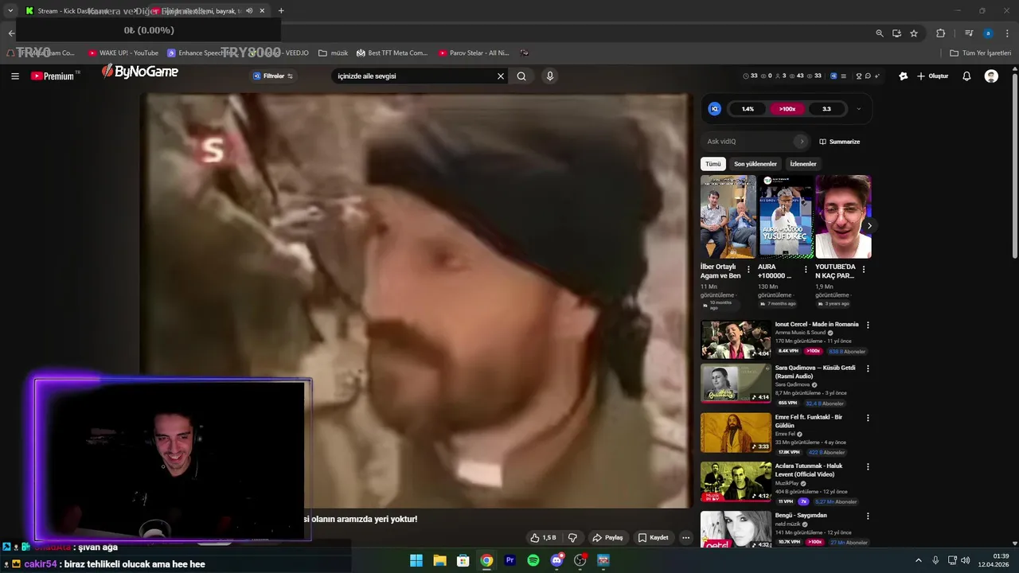Open the vidIQ chat bubble icon in stats bar
The height and width of the screenshot is (573, 1019).
coord(868,76)
